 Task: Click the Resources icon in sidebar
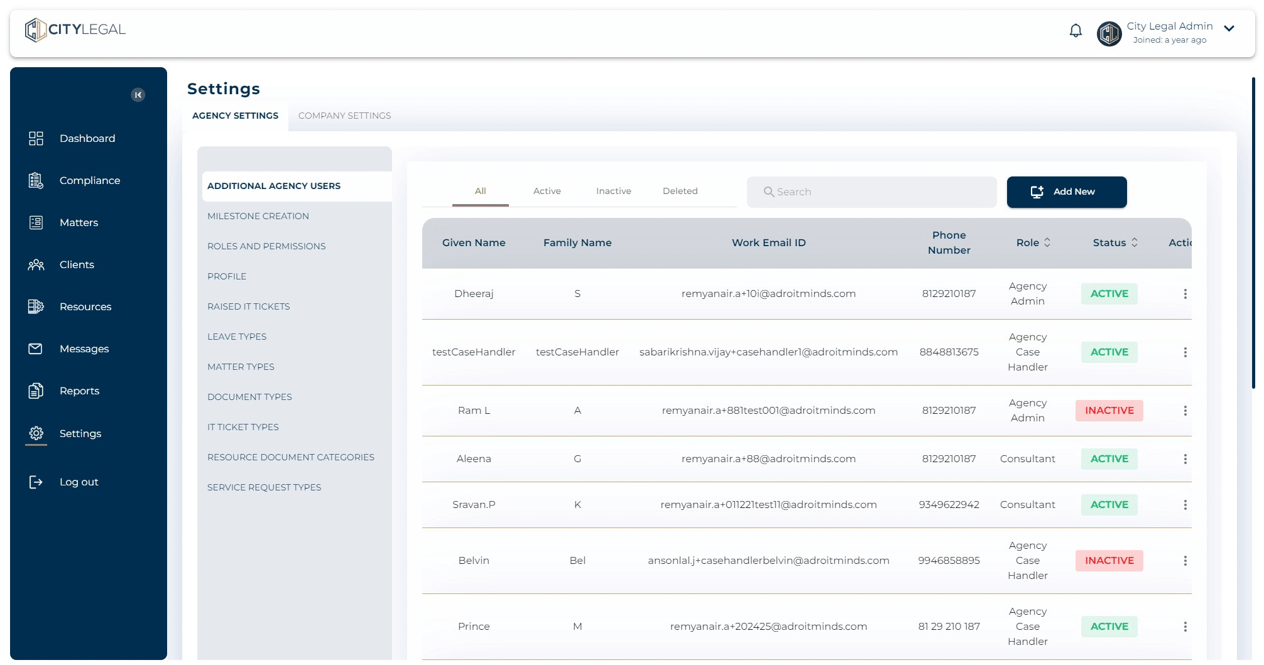tap(36, 306)
